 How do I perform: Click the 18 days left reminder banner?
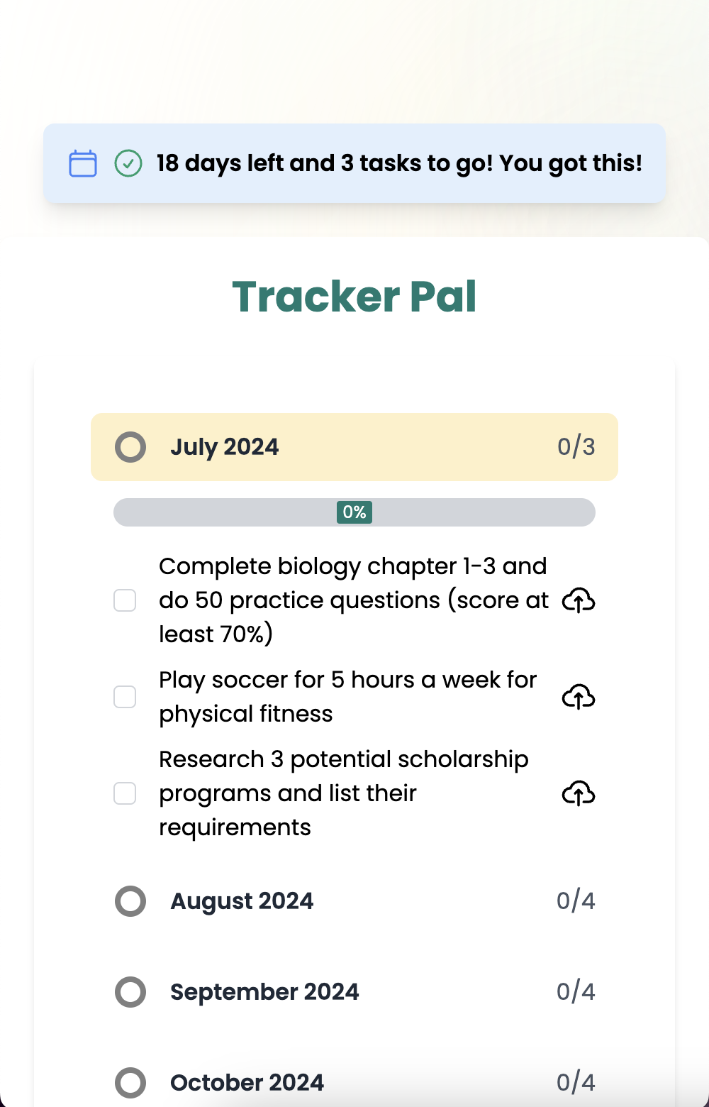354,163
